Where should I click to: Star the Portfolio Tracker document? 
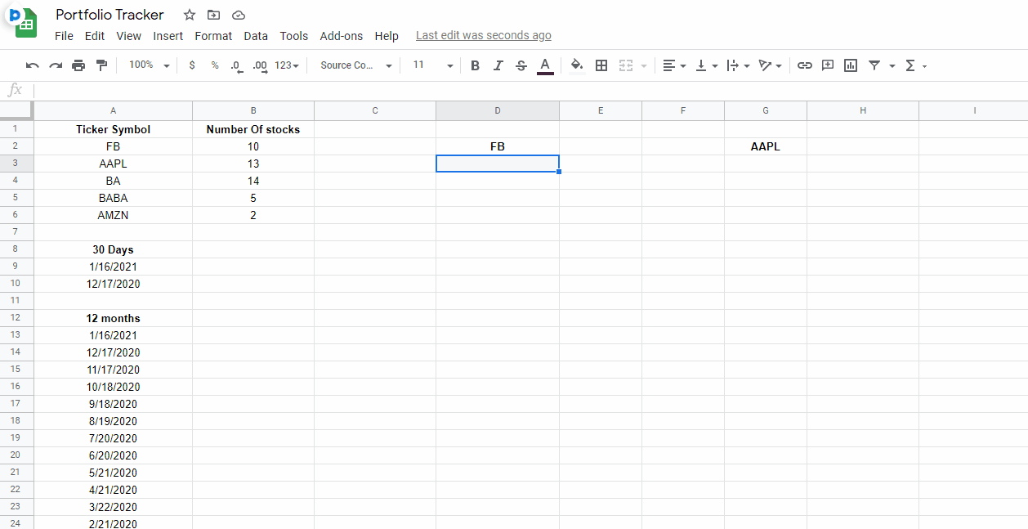[190, 15]
